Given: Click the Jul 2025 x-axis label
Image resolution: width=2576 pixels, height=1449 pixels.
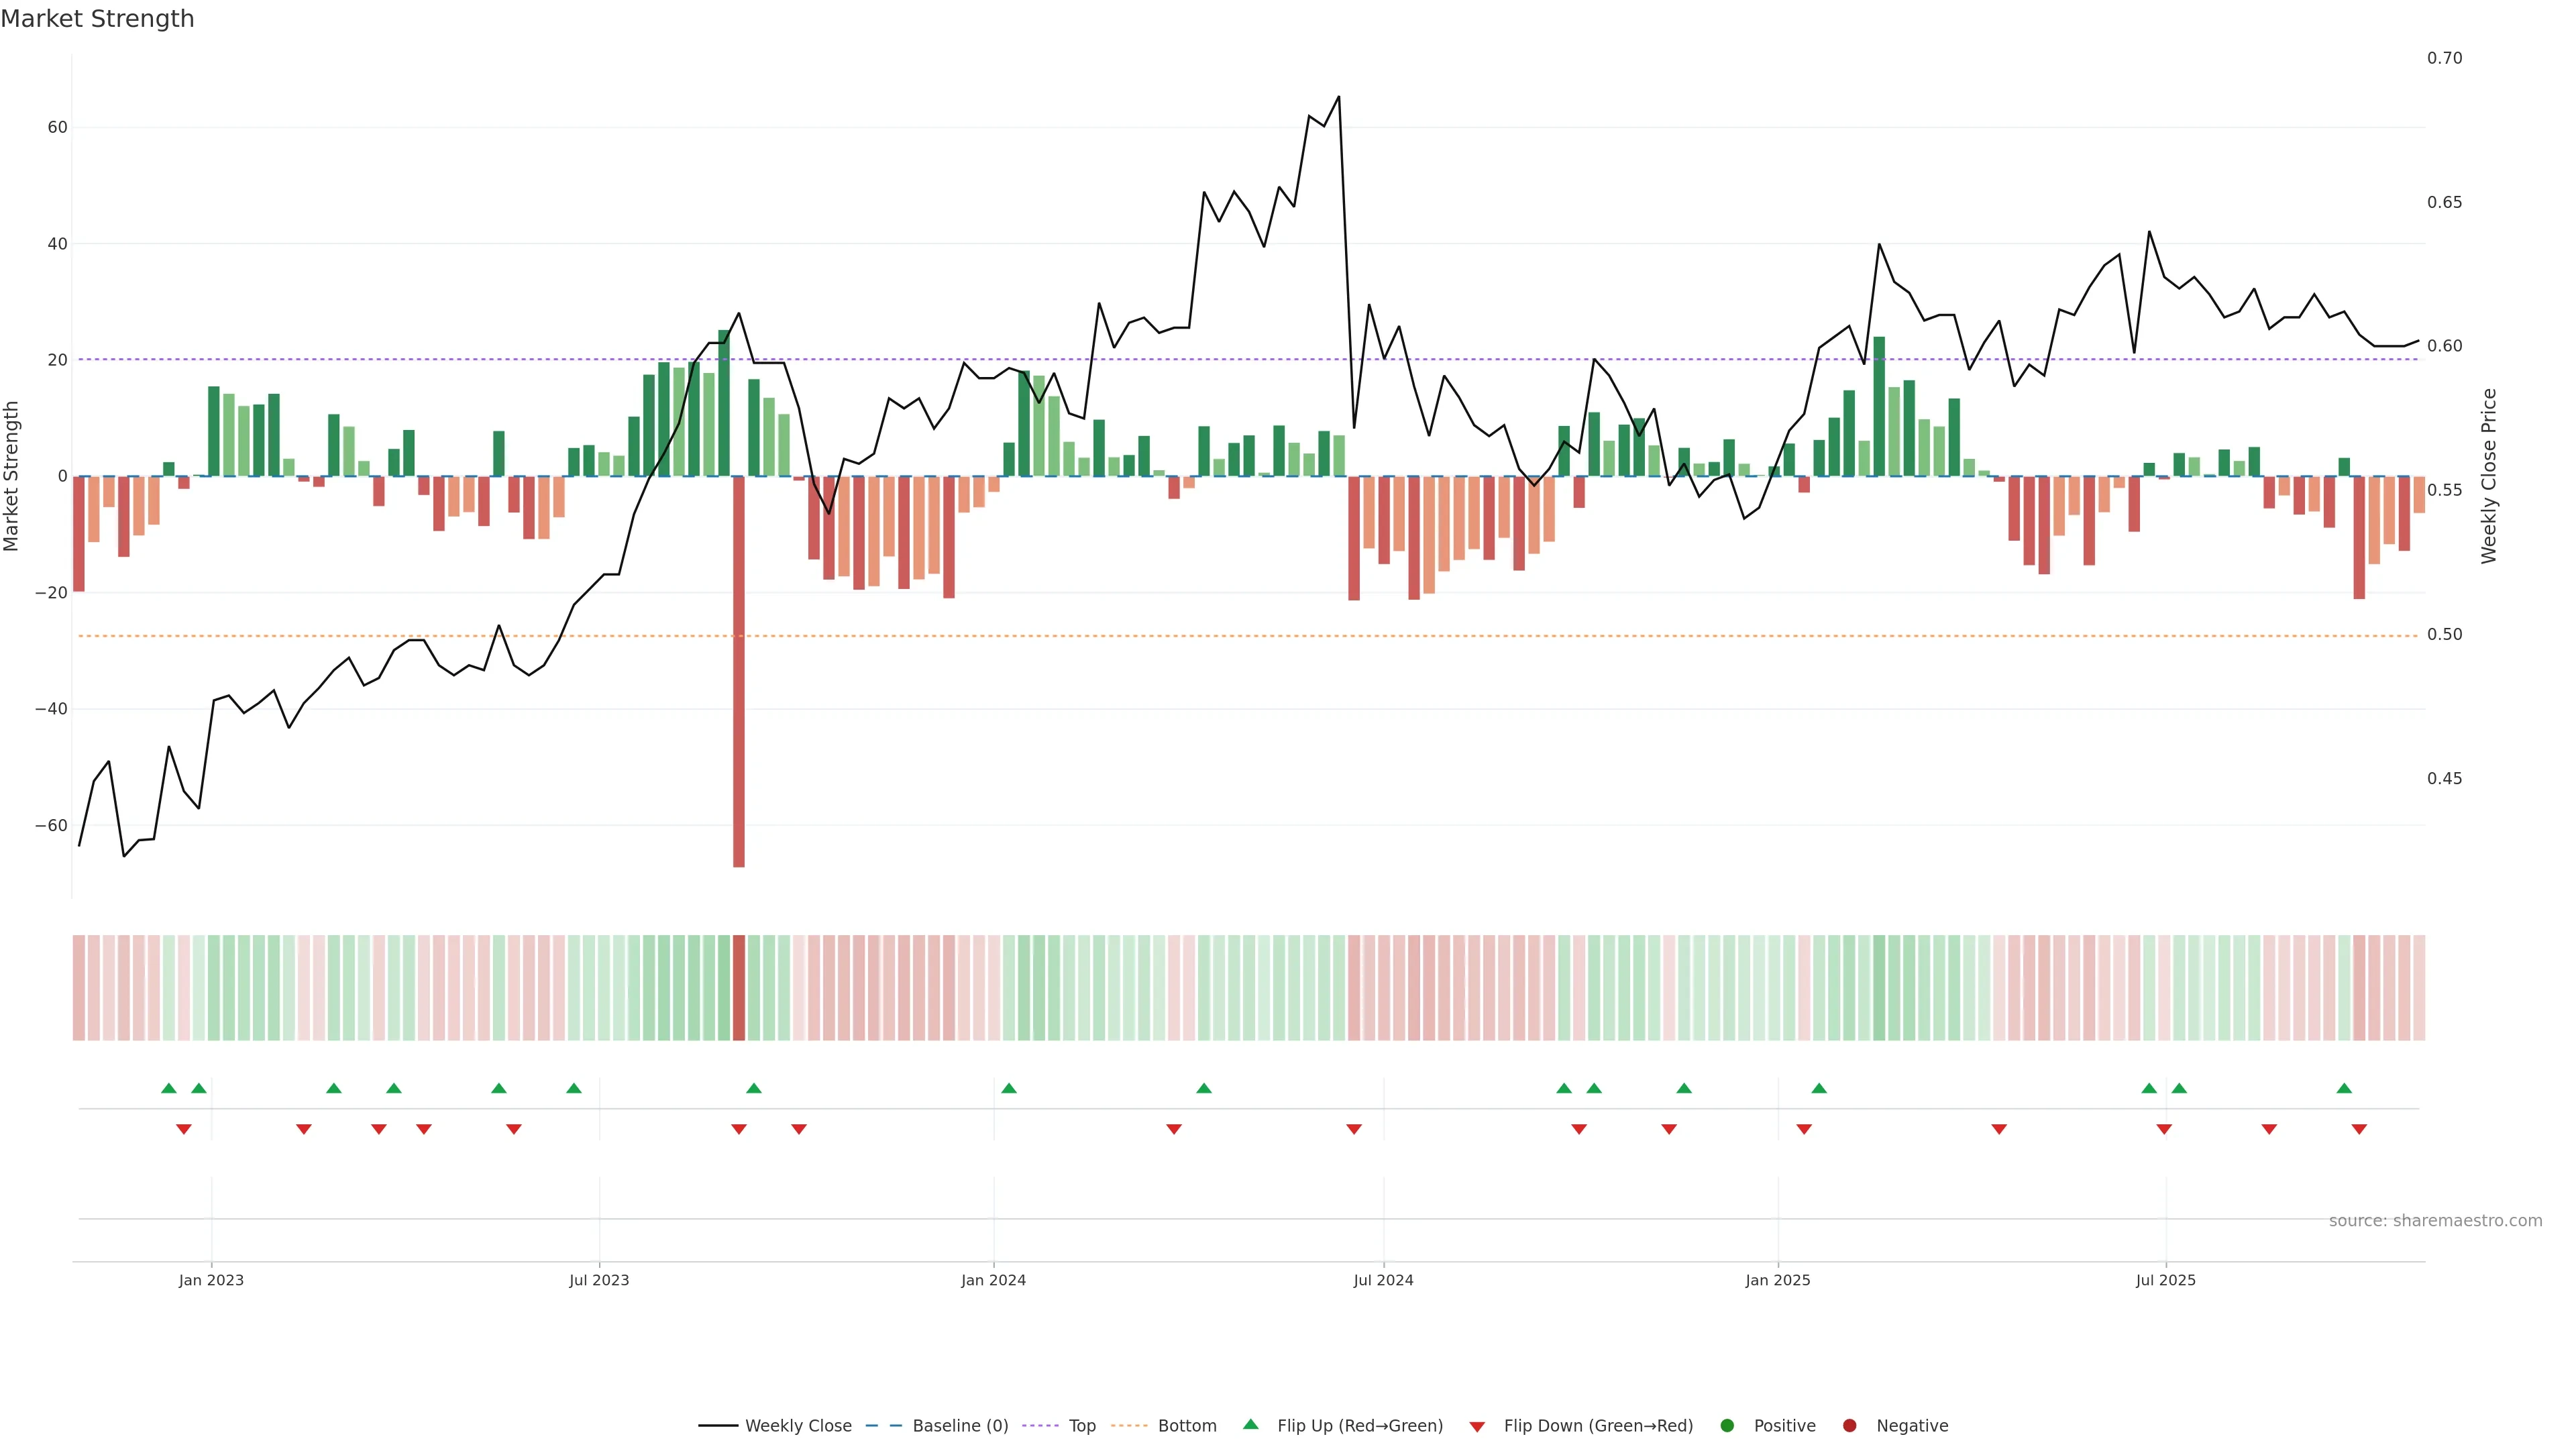Looking at the screenshot, I should [x=2165, y=1280].
